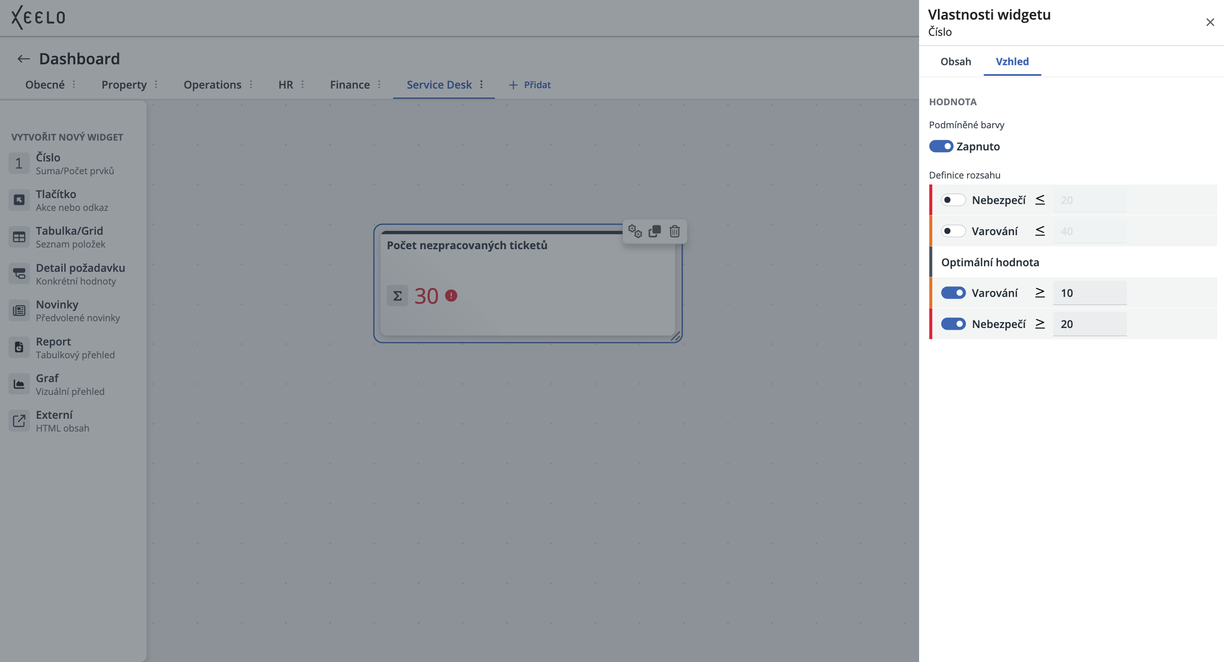This screenshot has height=662, width=1224.
Task: Open the Vzhled properties tab
Action: [1012, 61]
